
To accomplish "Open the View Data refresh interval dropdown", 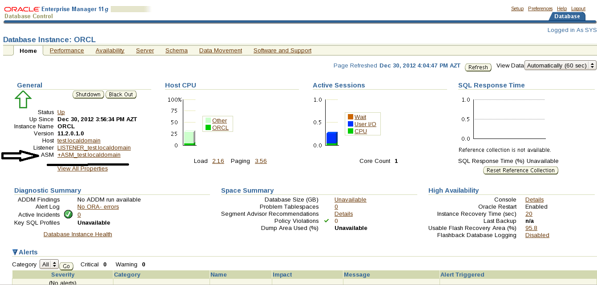I will coord(560,66).
